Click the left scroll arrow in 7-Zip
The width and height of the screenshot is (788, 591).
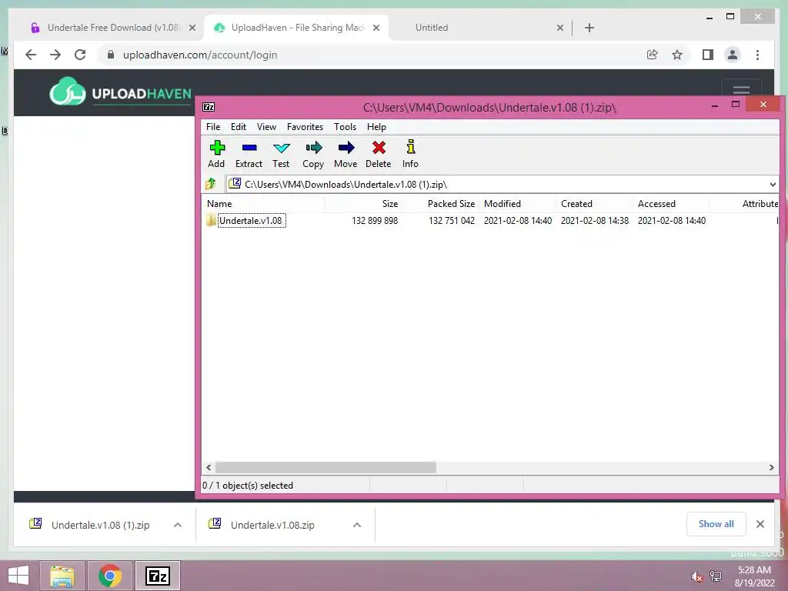coord(209,467)
